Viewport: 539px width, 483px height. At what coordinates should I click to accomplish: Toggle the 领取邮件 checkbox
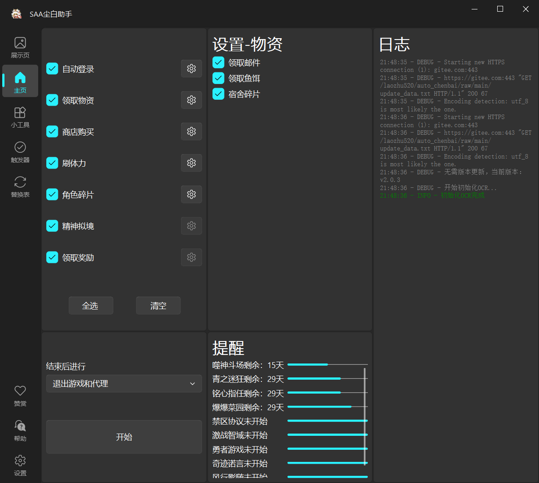(x=218, y=62)
